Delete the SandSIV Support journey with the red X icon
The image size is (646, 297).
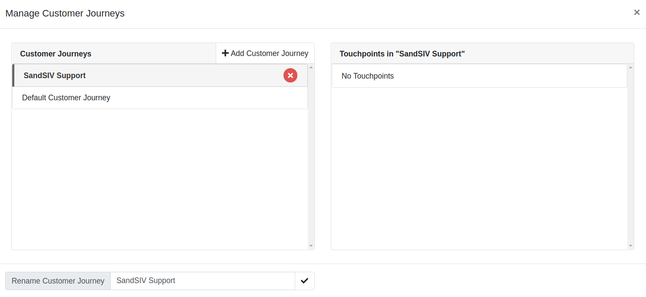290,76
